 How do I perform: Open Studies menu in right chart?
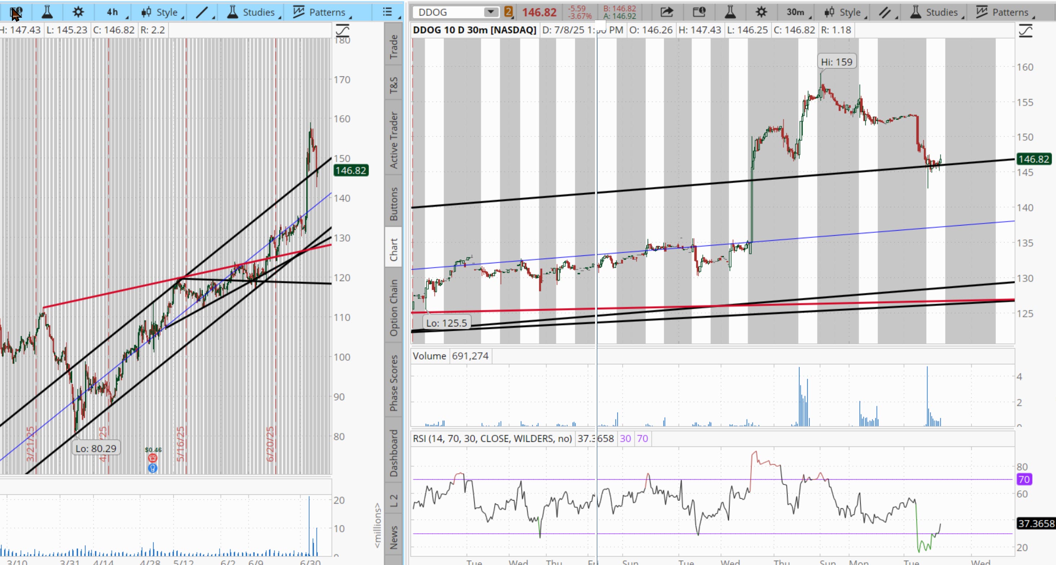click(936, 12)
